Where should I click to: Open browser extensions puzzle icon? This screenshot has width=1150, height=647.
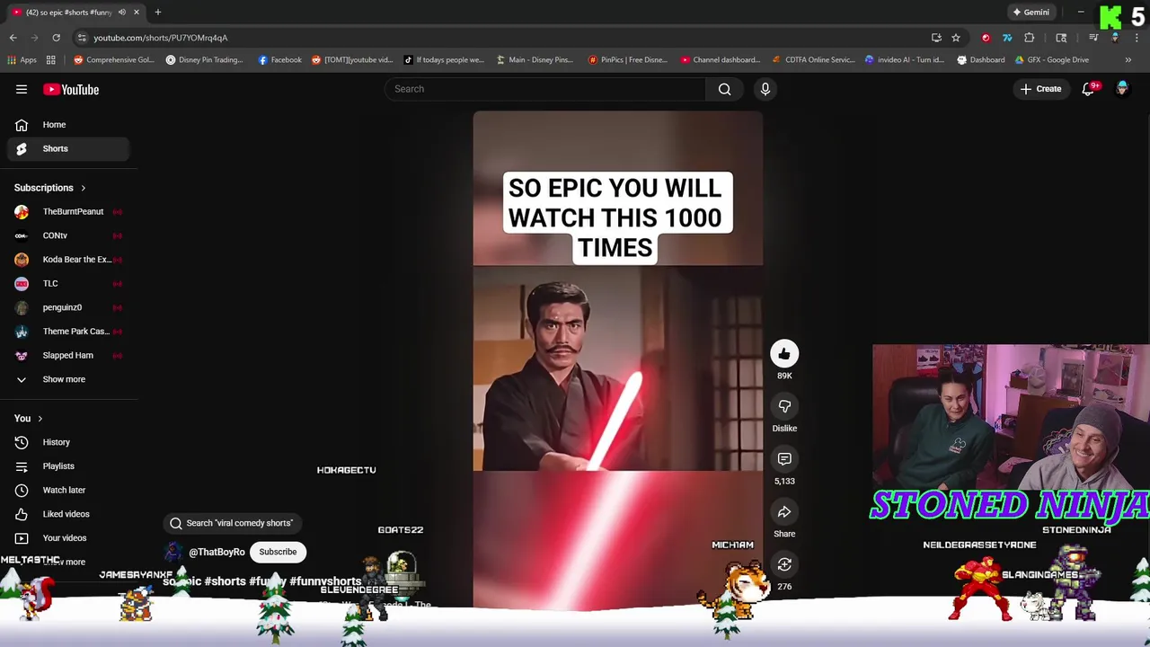[1030, 38]
